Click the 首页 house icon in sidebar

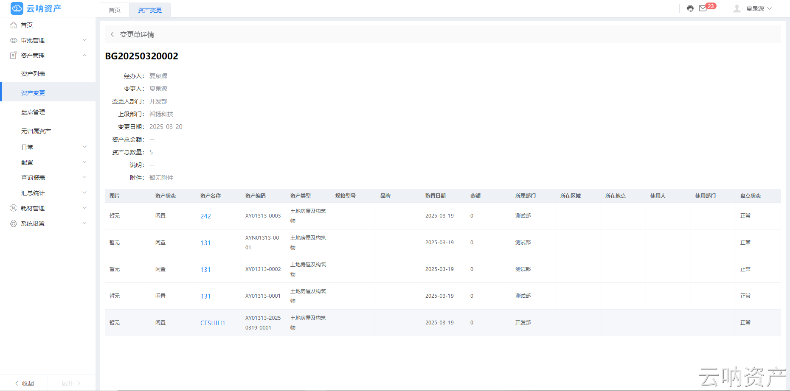(14, 25)
